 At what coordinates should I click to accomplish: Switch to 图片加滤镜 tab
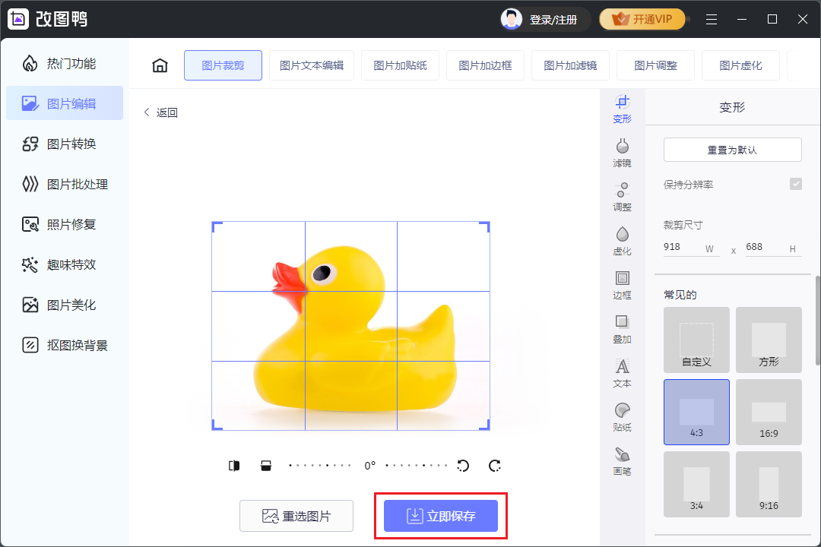point(570,65)
